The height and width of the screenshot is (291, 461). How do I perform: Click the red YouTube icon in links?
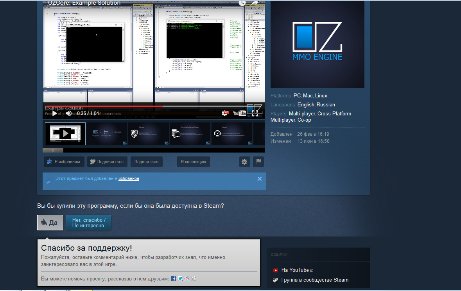(x=276, y=270)
